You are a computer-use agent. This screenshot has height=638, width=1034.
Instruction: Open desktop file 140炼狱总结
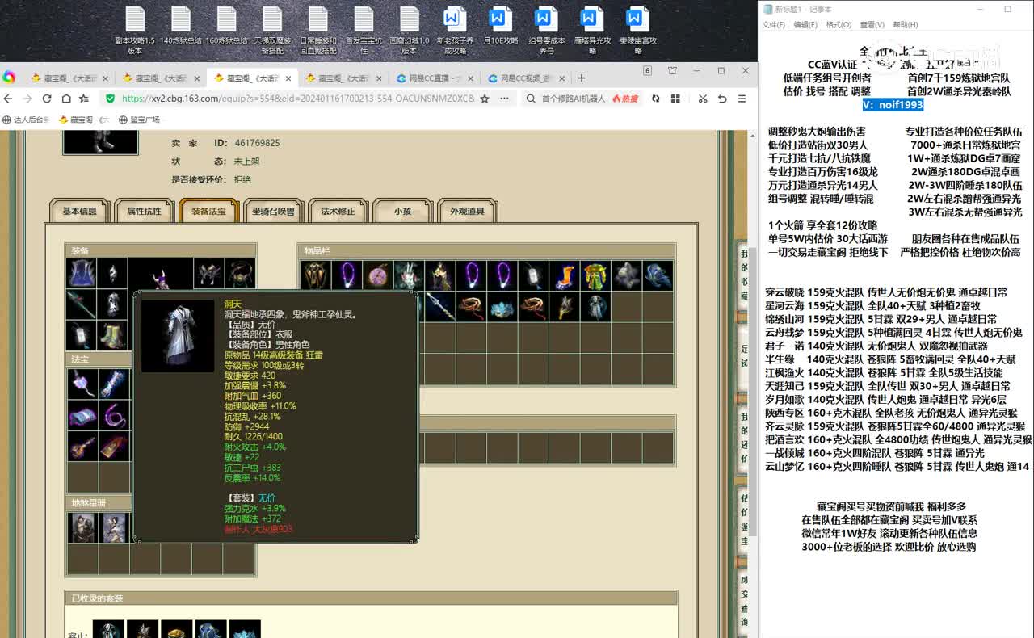(x=180, y=26)
